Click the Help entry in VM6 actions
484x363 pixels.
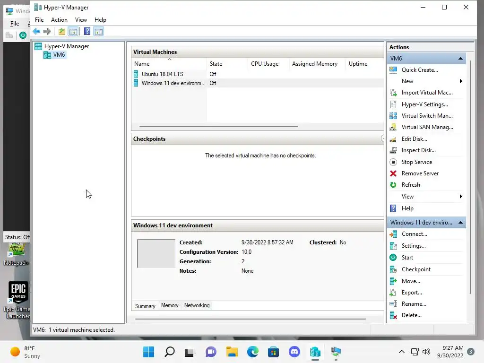point(407,208)
